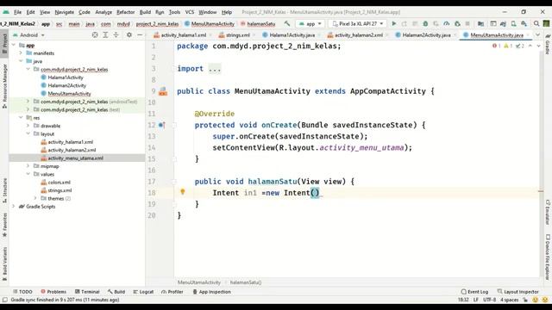The height and width of the screenshot is (310, 552).
Task: Select activity_menu_utama.xml in project tree
Action: (75, 158)
